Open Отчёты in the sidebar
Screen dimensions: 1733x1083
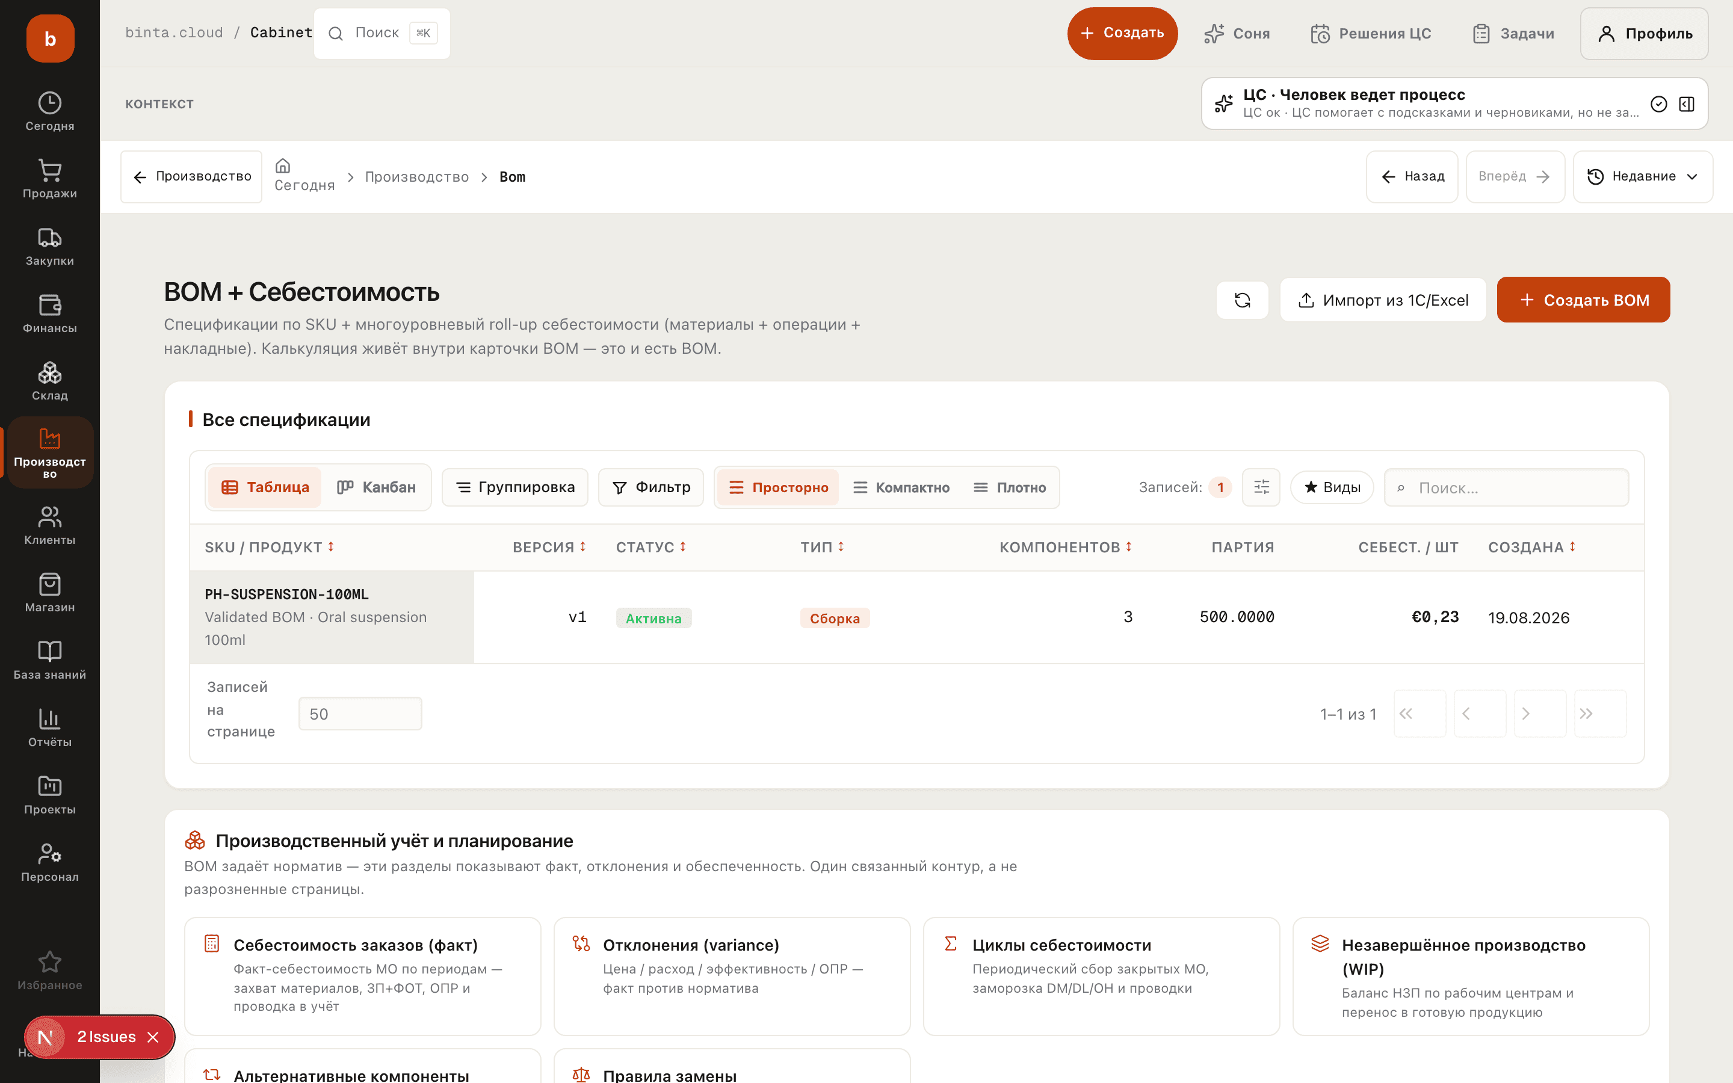pos(49,728)
